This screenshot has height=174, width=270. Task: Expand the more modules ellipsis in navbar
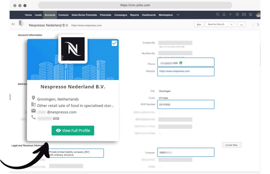[178, 15]
